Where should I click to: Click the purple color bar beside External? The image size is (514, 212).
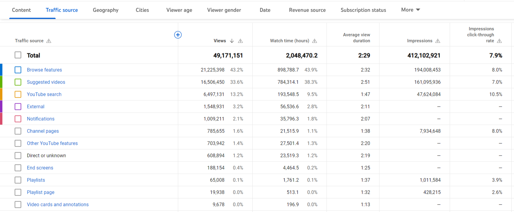pos(1,107)
